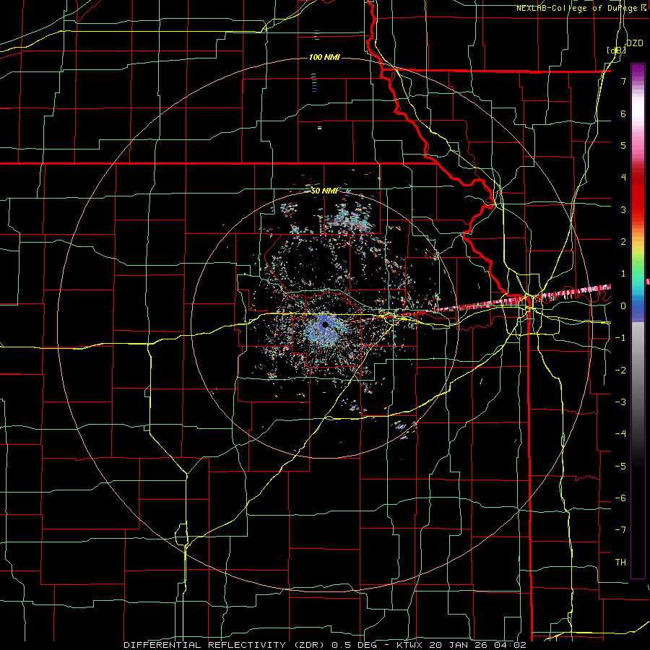Click the "-6" tick on the color scale

[x=620, y=498]
